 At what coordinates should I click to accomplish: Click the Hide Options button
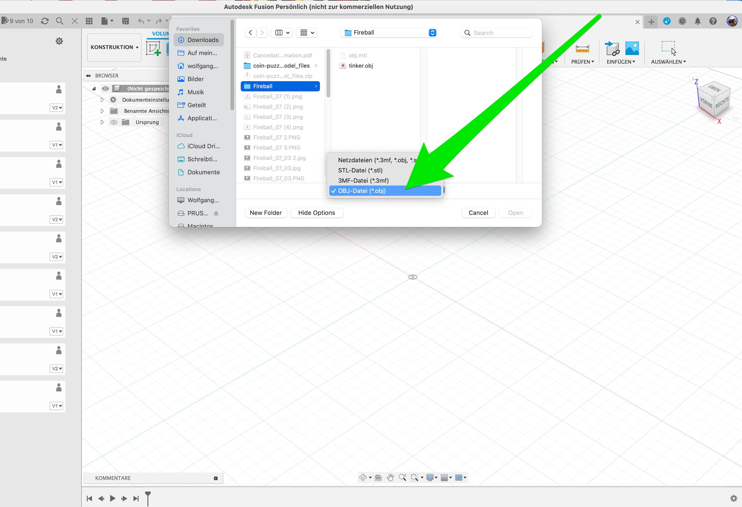point(317,213)
